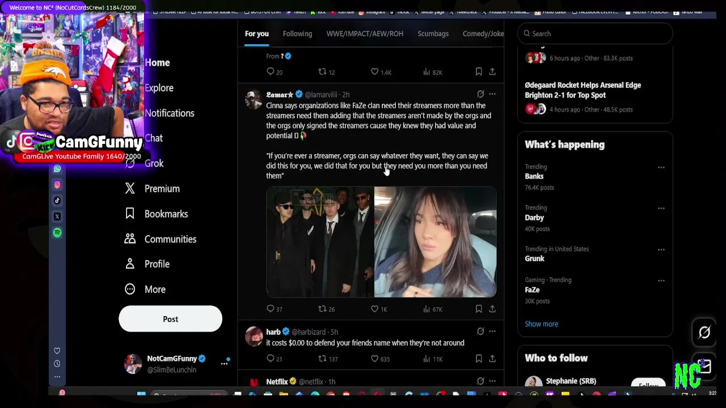Open options menu for FaZe trend

[x=661, y=280]
